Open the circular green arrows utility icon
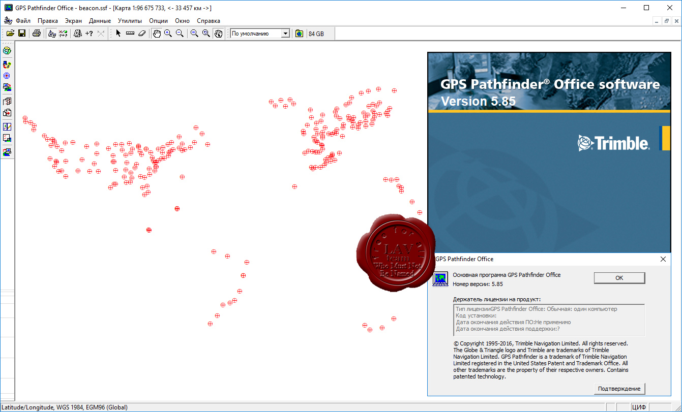 pyautogui.click(x=7, y=51)
